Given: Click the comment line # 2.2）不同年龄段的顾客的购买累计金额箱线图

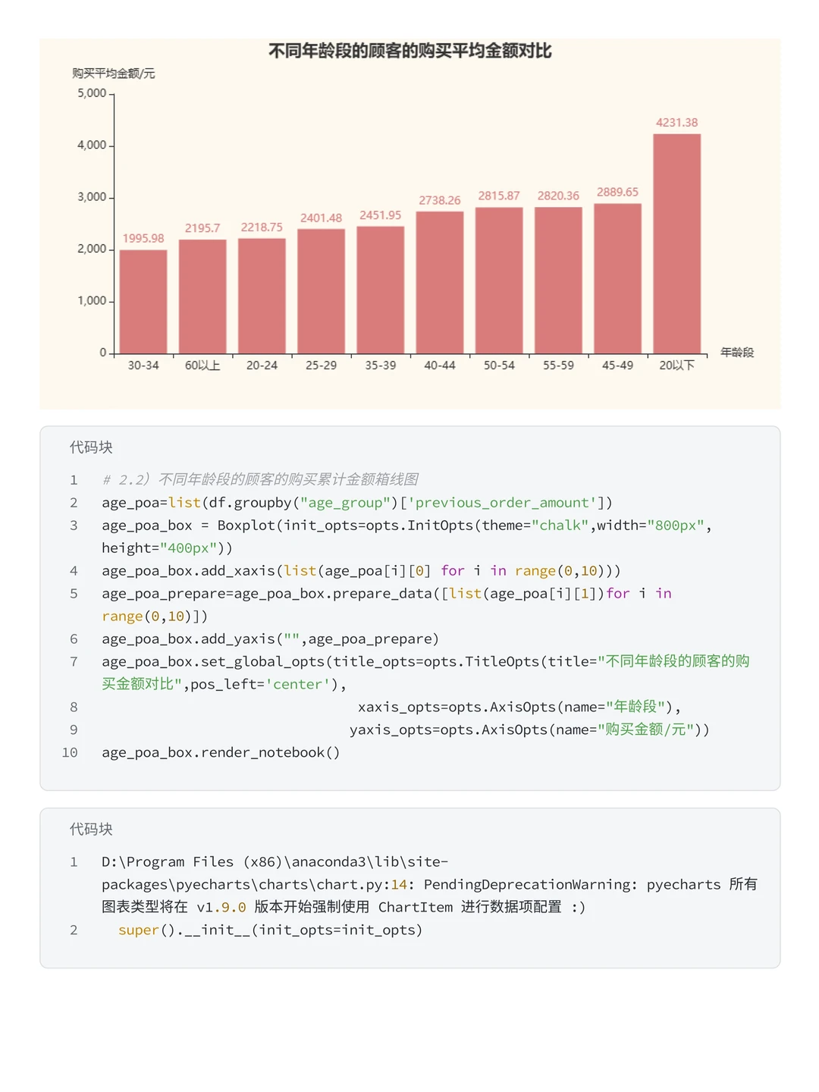Looking at the screenshot, I should (260, 479).
